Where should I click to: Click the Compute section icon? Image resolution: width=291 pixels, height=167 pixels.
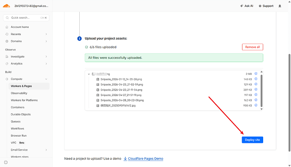(7, 79)
